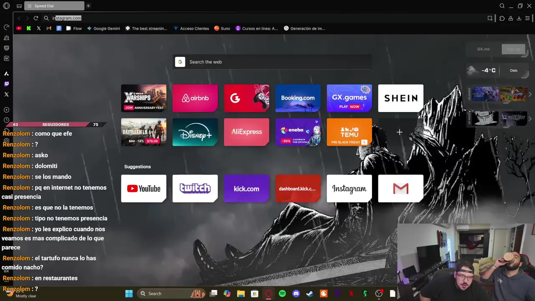
Task: Open Generación de im... bookmark
Action: tap(304, 28)
